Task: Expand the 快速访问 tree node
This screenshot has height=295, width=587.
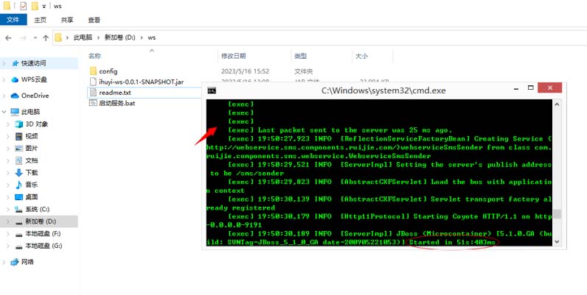Action: 5,63
